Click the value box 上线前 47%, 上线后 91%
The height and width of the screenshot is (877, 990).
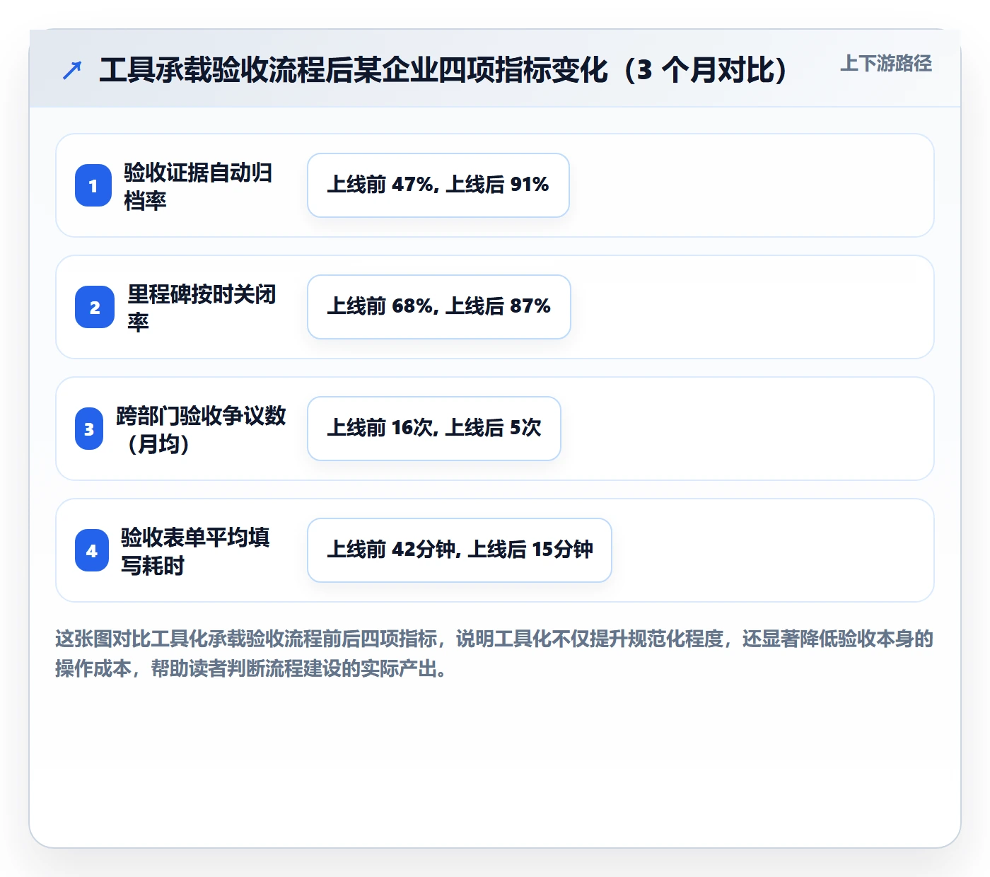coord(438,185)
